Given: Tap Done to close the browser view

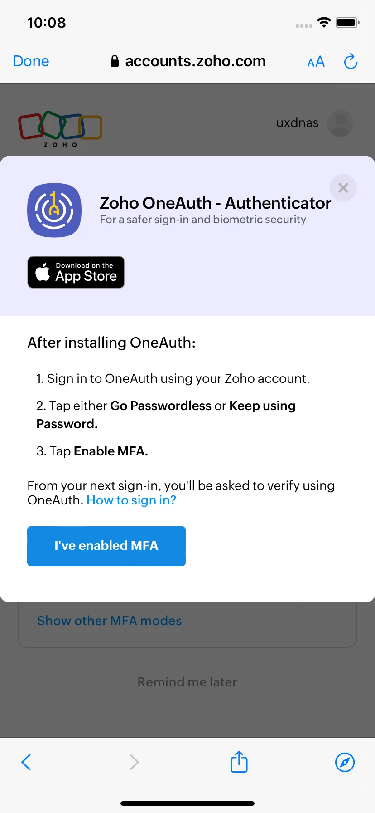Looking at the screenshot, I should click(x=31, y=61).
